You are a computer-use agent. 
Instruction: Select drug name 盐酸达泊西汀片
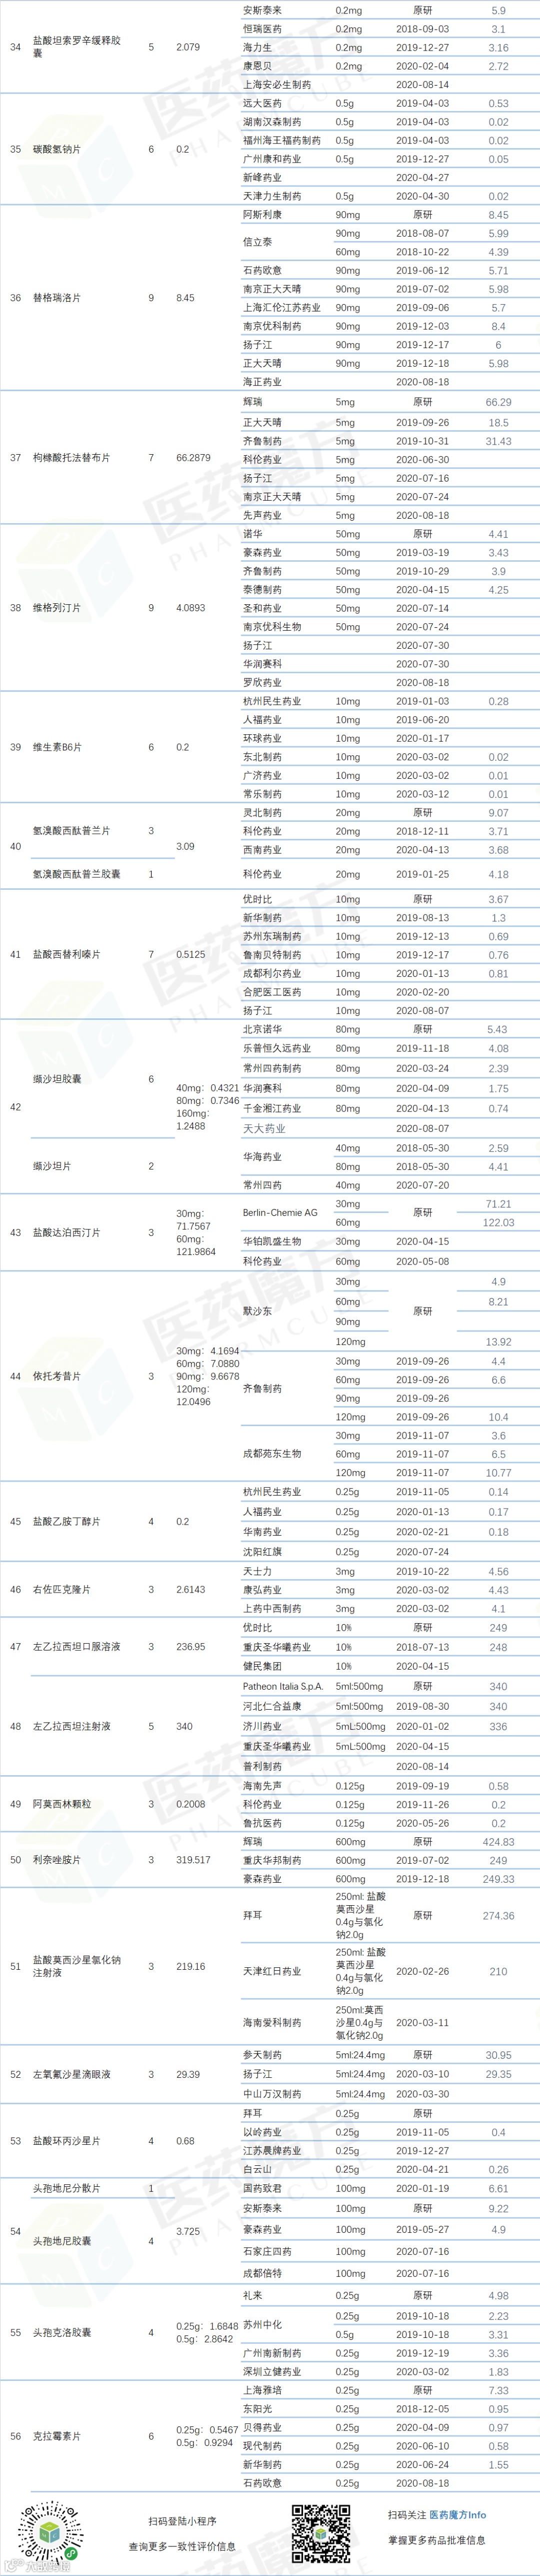(67, 1233)
